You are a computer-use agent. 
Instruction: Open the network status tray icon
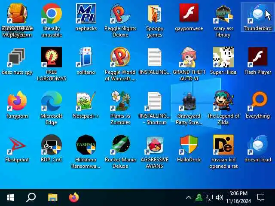click(x=209, y=197)
